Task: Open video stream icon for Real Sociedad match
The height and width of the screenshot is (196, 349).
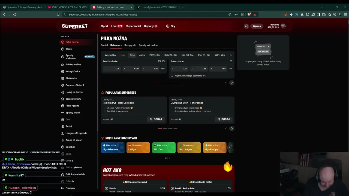Action: point(160,61)
